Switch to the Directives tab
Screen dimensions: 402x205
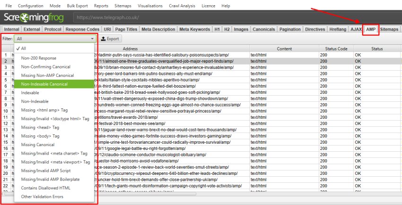coord(315,29)
